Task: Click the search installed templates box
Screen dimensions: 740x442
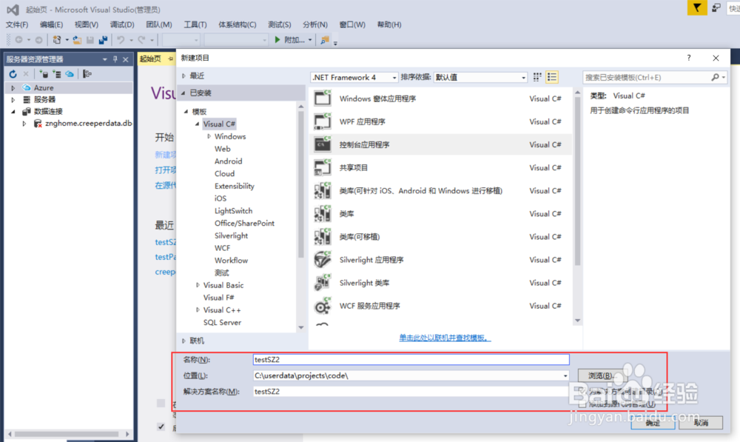Action: pyautogui.click(x=647, y=77)
